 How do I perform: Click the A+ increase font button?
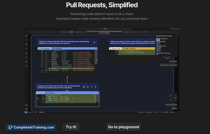(171, 96)
